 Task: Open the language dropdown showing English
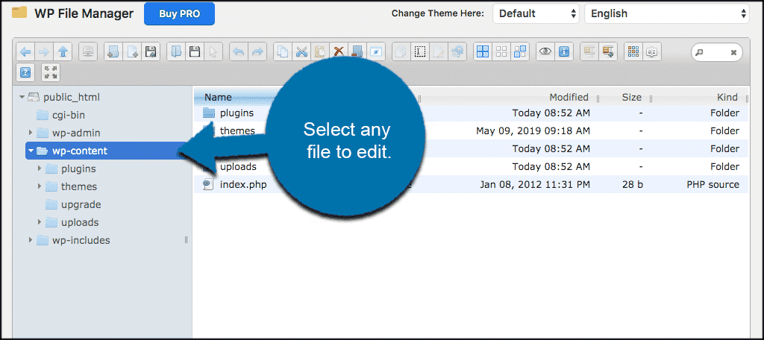tap(666, 13)
